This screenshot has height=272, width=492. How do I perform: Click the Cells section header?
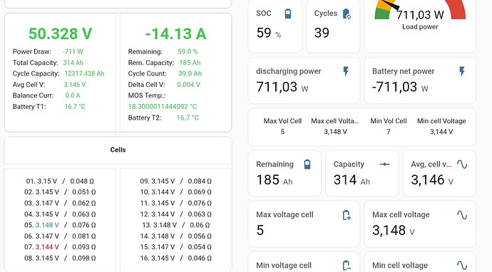pos(118,150)
